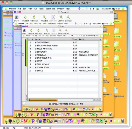The width and height of the screenshot is (132, 129).
Task: Click the orange horizontal scrollbar under the playlist
Action: (x=43, y=100)
